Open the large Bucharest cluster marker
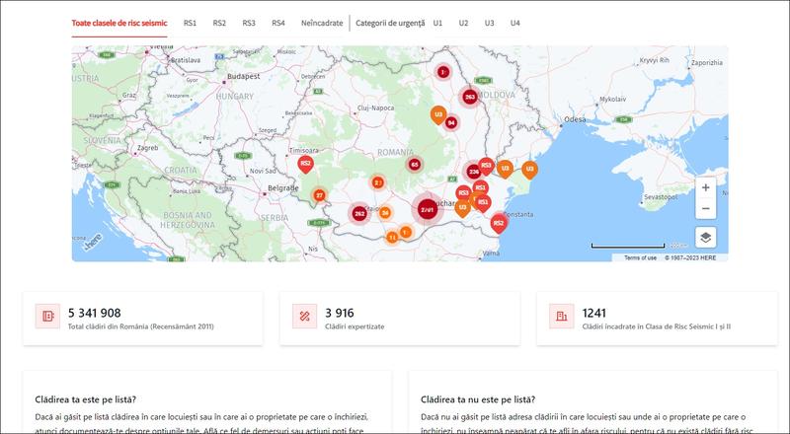Image resolution: width=790 pixels, height=434 pixels. (428, 209)
